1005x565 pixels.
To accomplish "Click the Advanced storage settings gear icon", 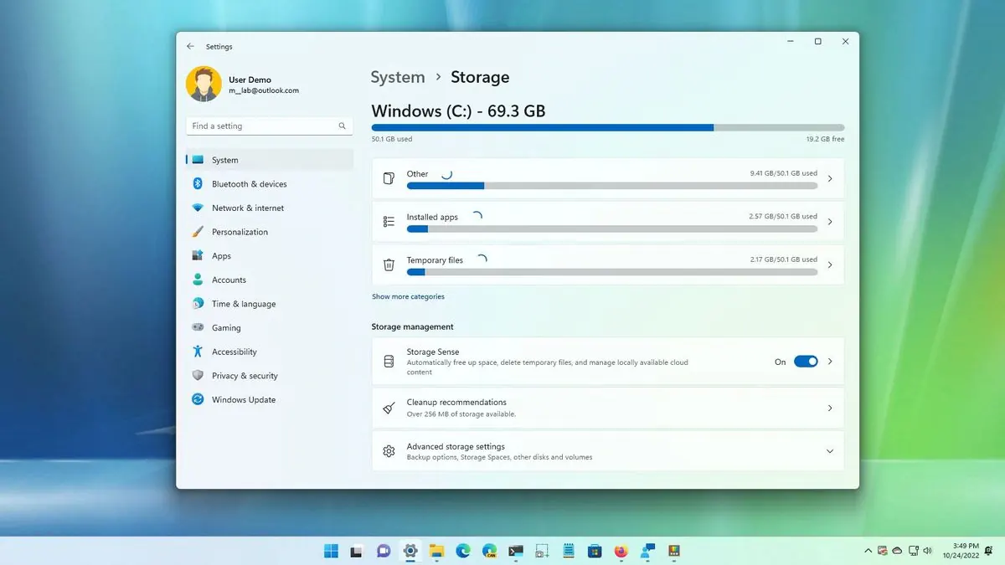I will pos(388,450).
